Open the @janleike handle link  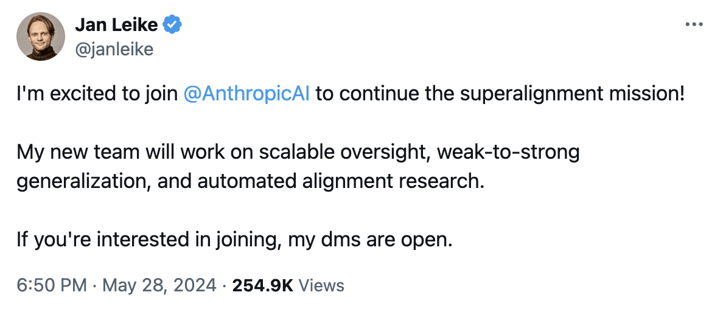click(113, 49)
